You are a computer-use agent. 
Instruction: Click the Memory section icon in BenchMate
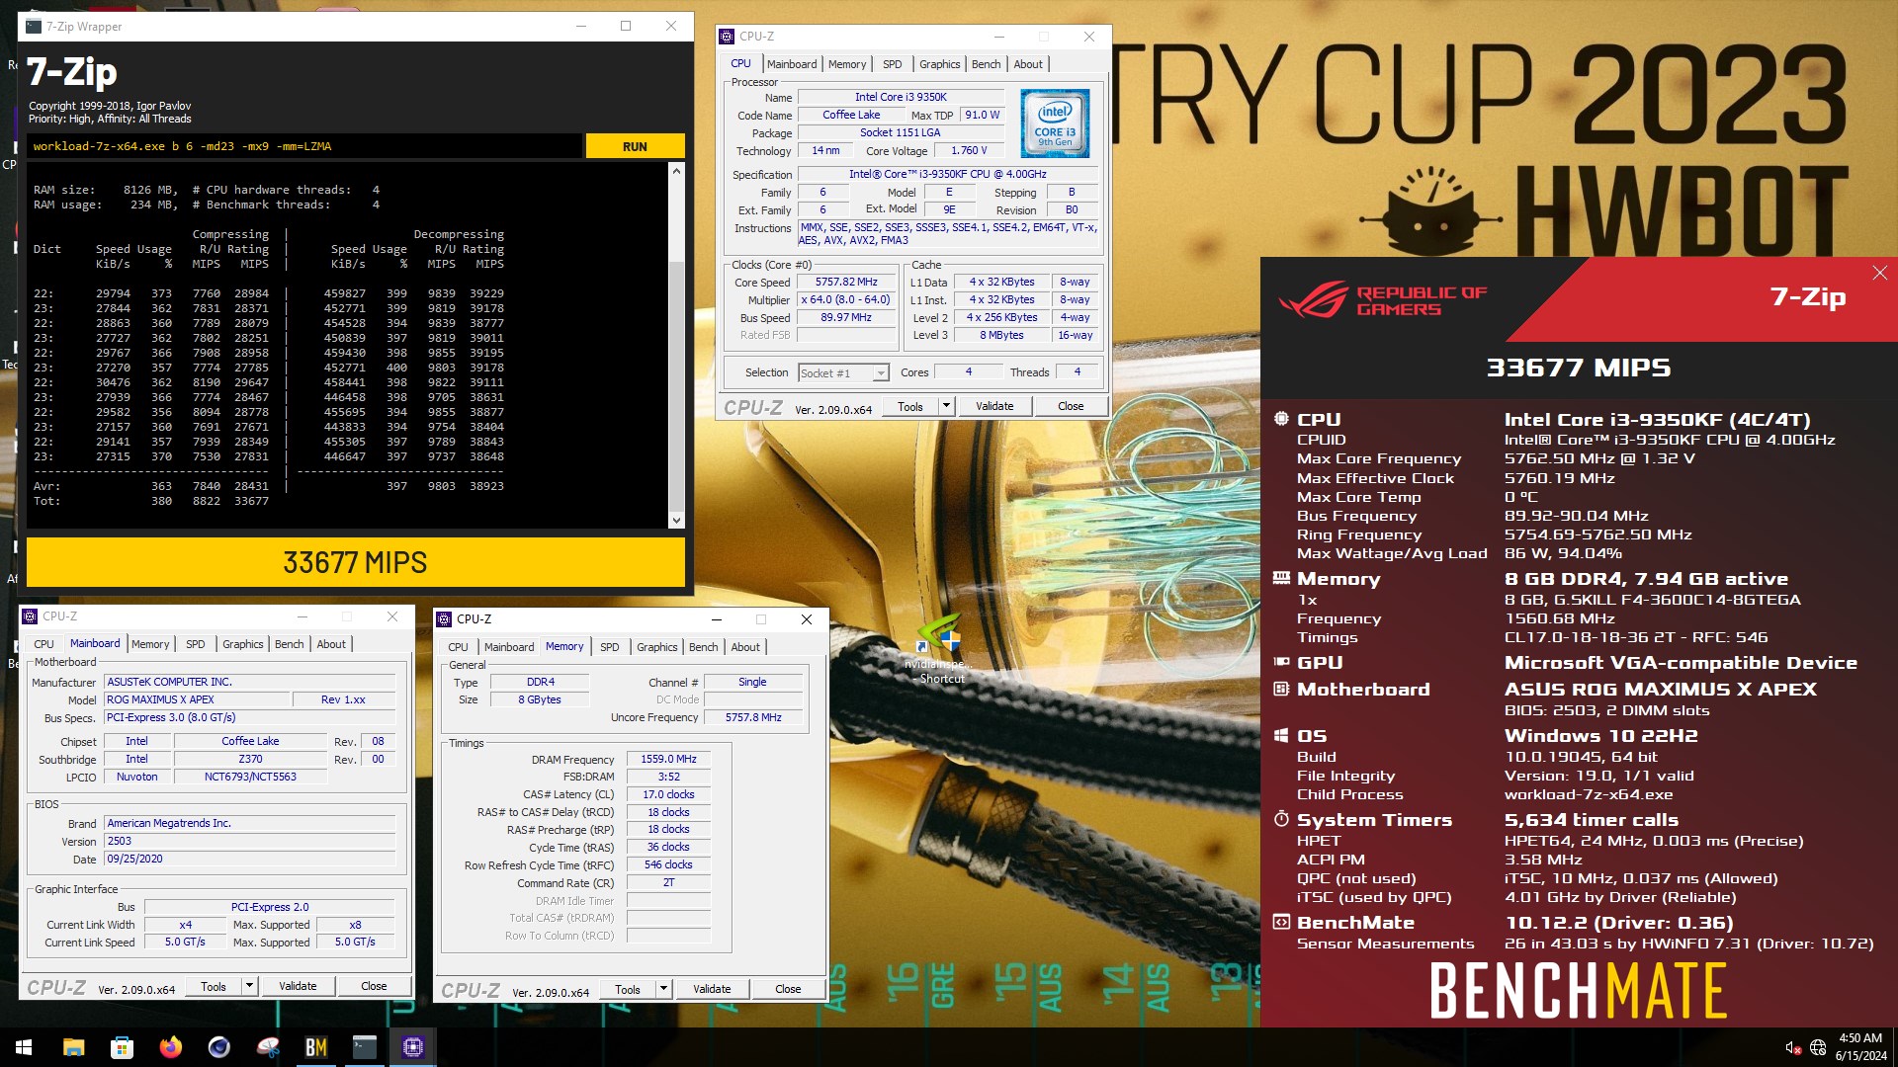(1281, 578)
